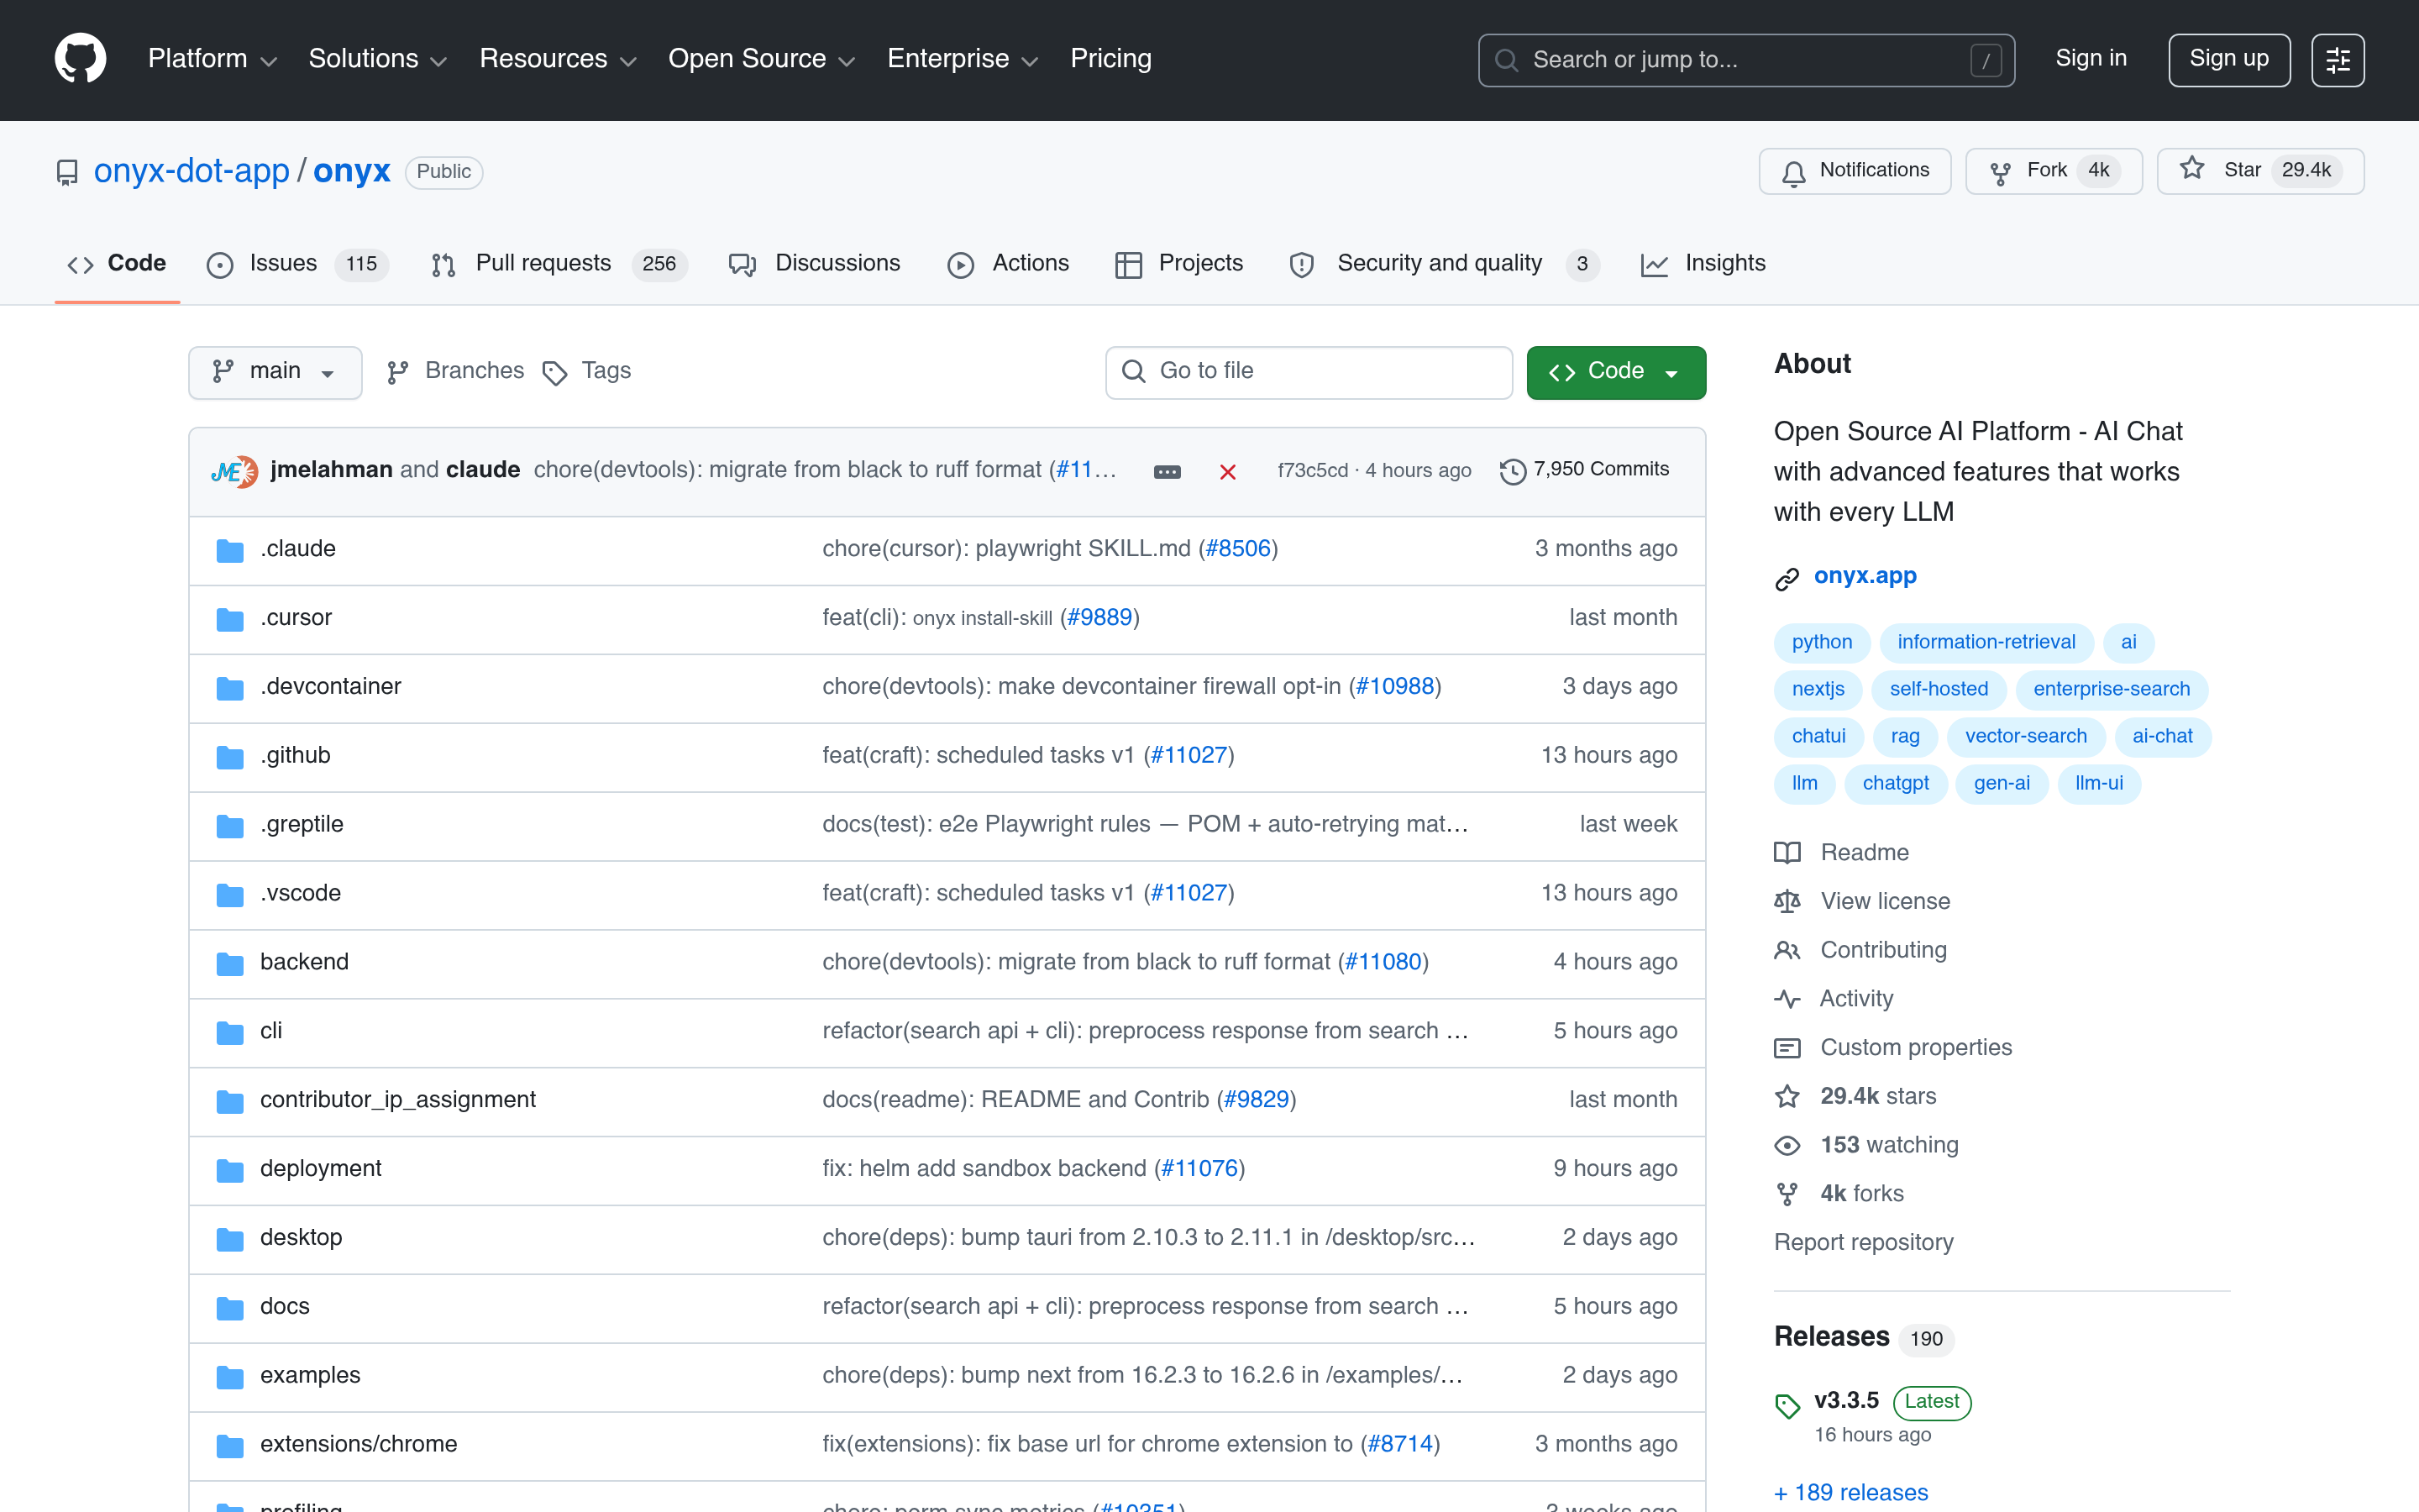The width and height of the screenshot is (2419, 1512).
Task: Click the Custom properties note icon
Action: pos(1787,1048)
